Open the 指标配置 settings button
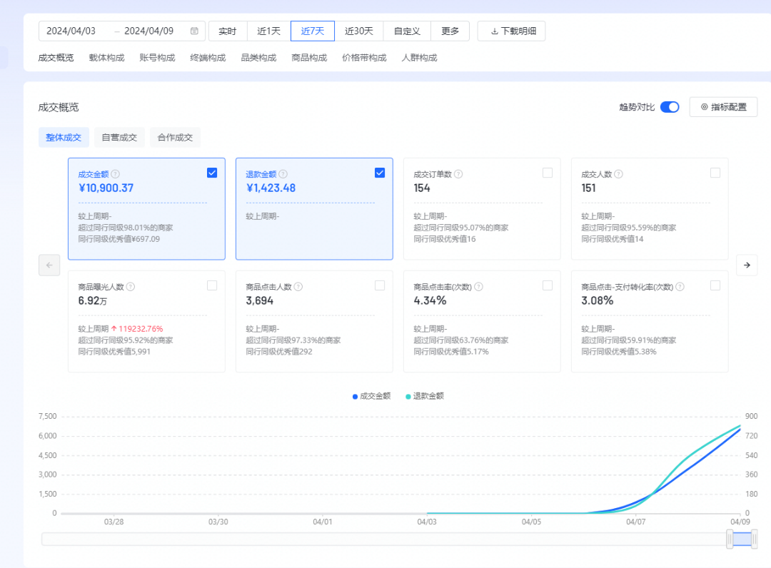This screenshot has height=568, width=771. (723, 107)
